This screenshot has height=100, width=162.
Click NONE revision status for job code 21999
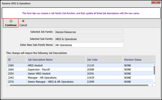pyautogui.click(x=128, y=82)
